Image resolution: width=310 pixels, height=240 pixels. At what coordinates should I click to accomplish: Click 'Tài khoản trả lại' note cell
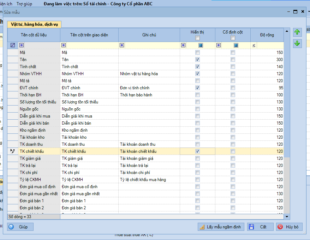coord(149,166)
